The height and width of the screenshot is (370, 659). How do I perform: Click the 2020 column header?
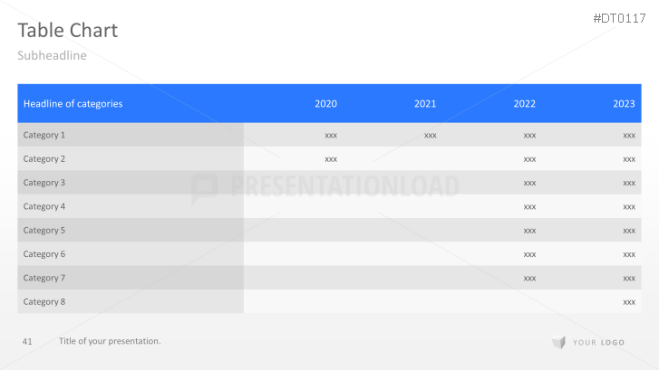325,104
